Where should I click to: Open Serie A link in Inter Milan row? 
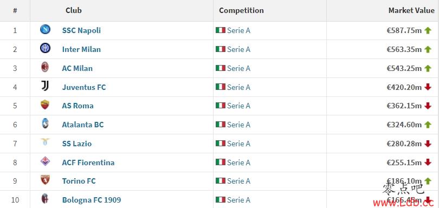tap(238, 49)
